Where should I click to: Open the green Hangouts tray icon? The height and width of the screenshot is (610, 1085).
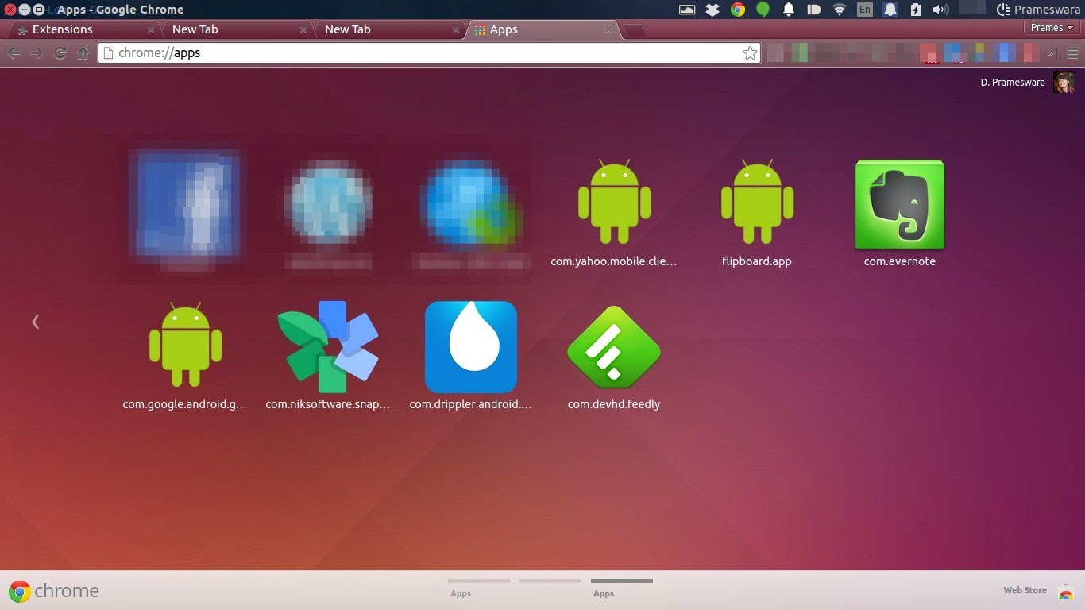pyautogui.click(x=763, y=10)
